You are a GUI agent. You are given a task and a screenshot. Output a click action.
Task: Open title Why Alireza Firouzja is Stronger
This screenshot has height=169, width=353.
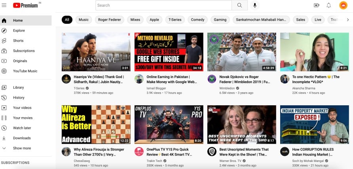click(99, 152)
